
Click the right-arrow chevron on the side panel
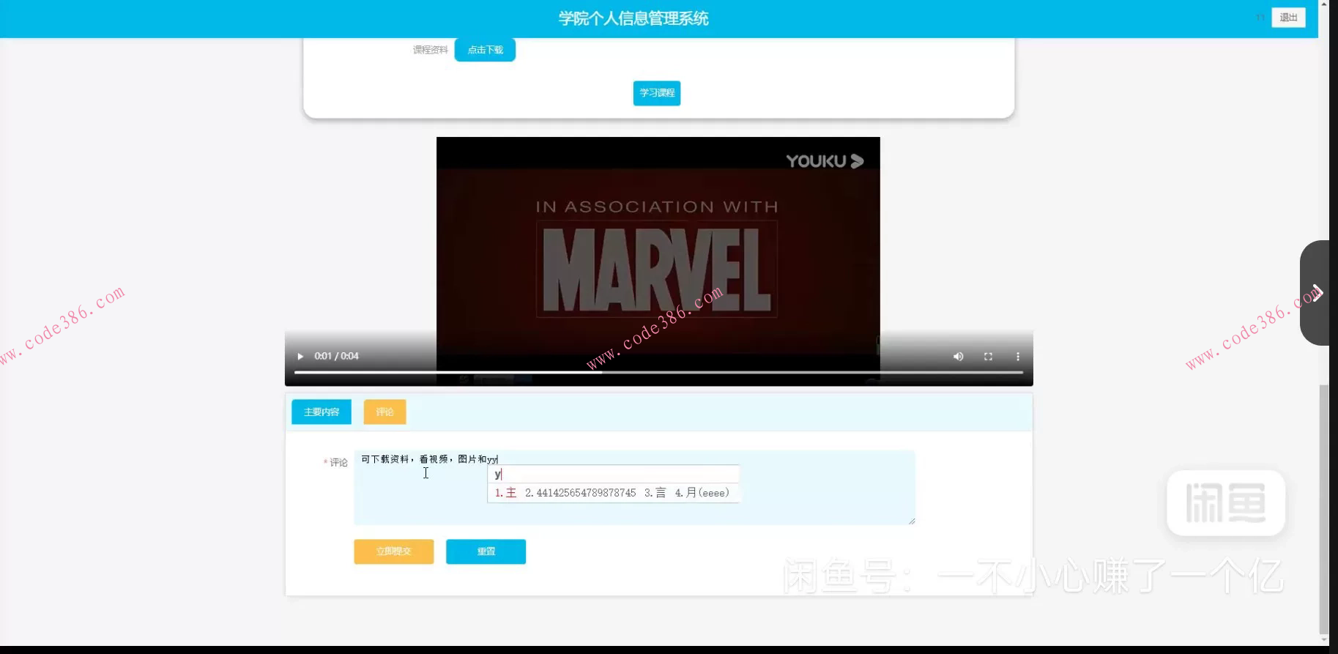[x=1317, y=293]
